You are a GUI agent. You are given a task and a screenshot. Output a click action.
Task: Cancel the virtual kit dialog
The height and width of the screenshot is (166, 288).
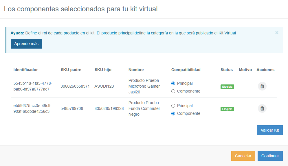coord(243,156)
